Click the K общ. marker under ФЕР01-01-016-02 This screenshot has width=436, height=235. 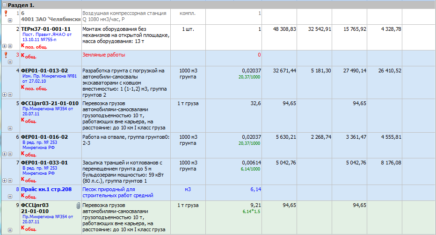click(29, 154)
